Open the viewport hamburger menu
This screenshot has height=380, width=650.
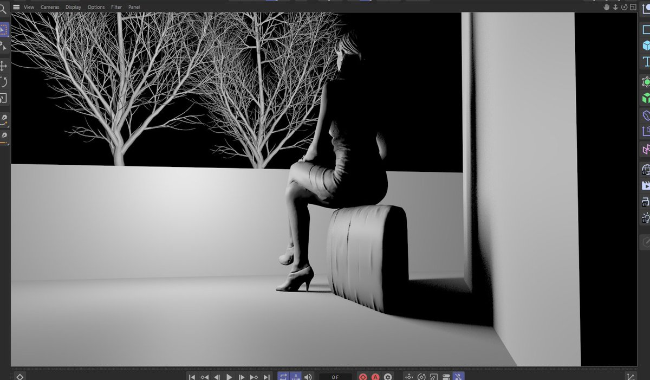click(x=16, y=7)
